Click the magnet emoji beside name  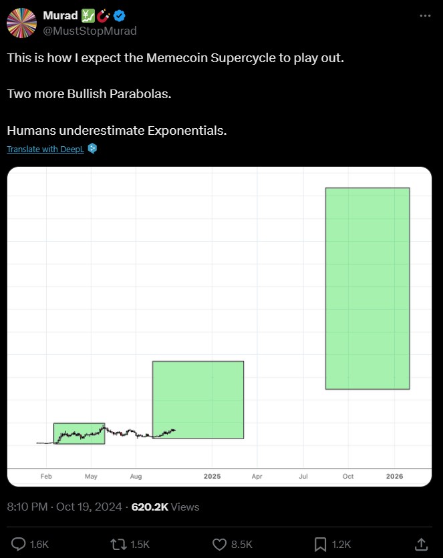point(104,15)
